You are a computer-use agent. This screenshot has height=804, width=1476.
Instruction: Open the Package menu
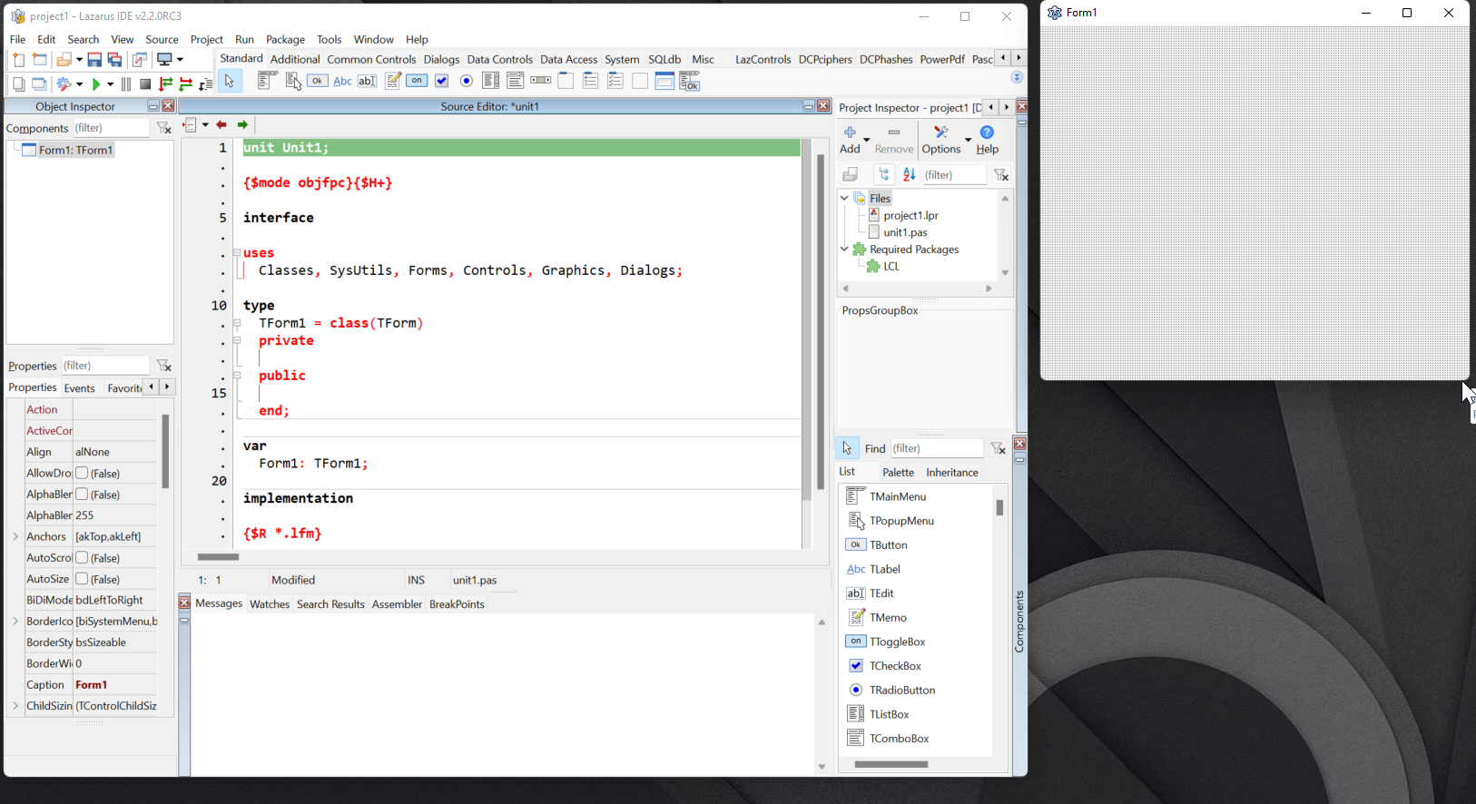285,39
